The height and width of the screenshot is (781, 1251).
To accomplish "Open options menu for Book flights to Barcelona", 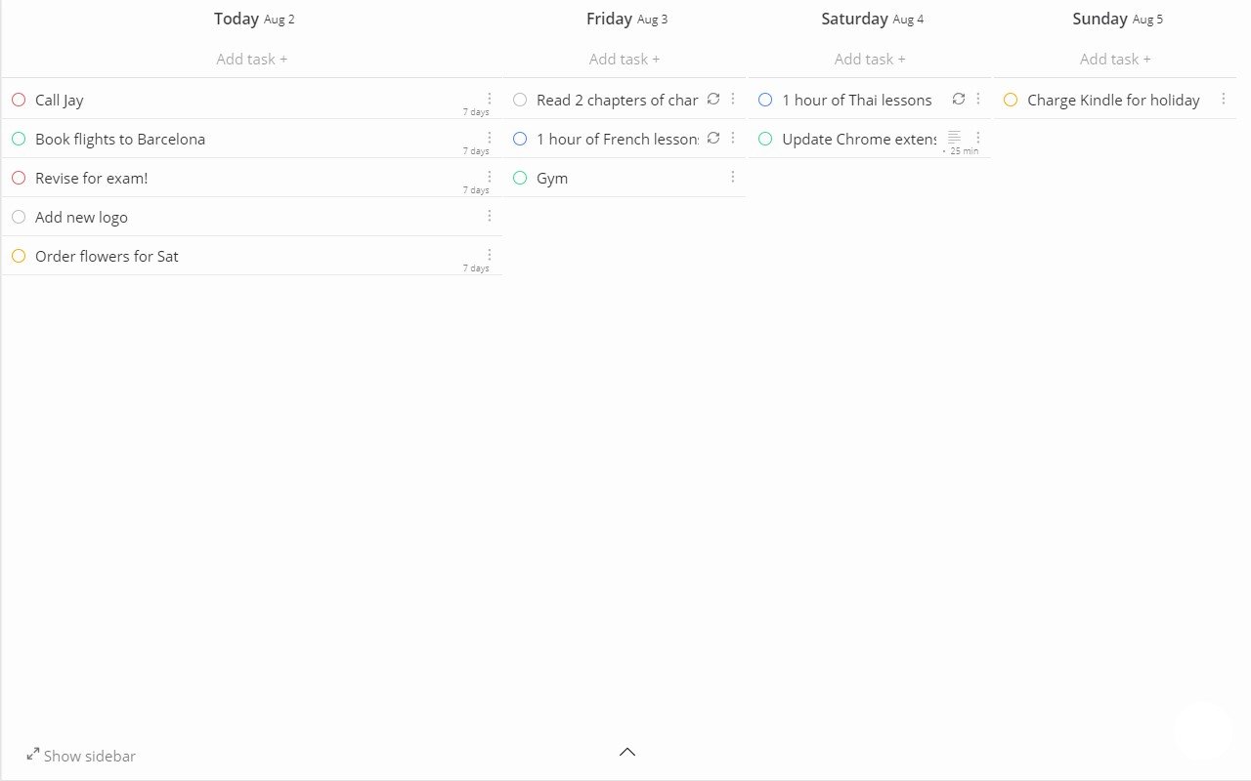I will (490, 138).
